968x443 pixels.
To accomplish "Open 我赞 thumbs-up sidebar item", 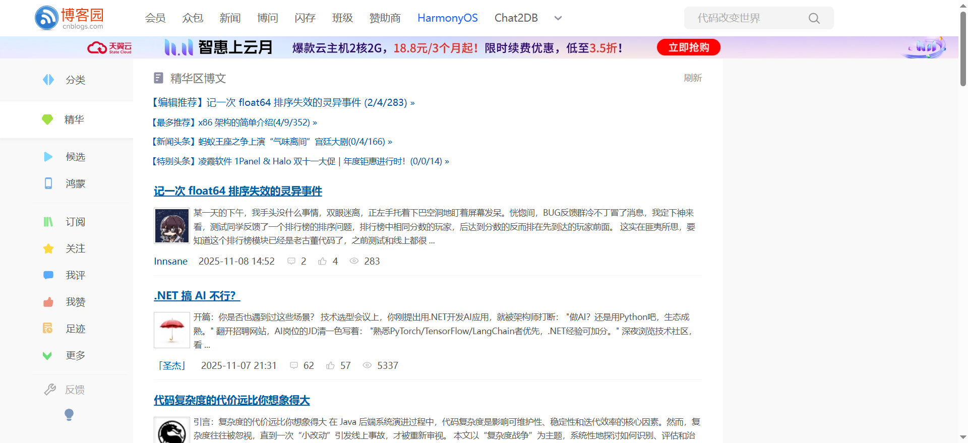I will tap(48, 302).
